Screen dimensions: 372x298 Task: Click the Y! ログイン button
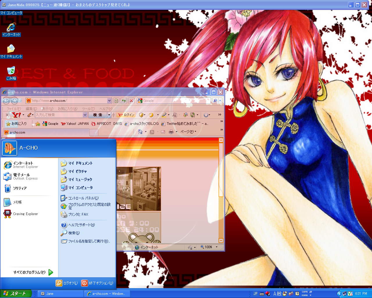click(126, 115)
